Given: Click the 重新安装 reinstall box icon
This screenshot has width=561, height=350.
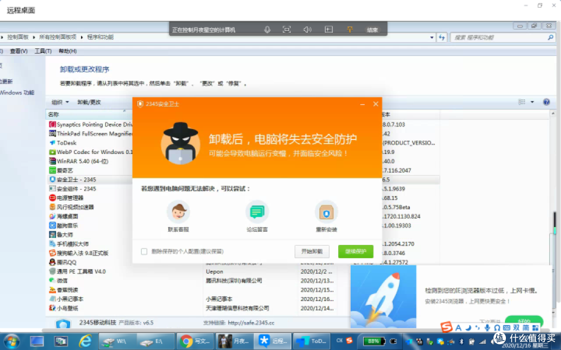Looking at the screenshot, I should pyautogui.click(x=326, y=212).
